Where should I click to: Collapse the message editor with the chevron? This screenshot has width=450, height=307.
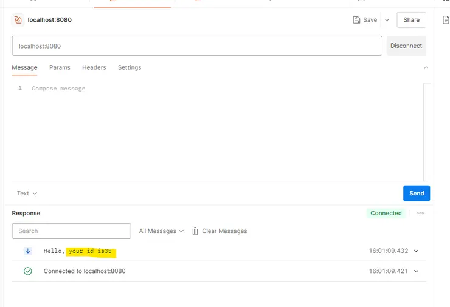click(426, 67)
